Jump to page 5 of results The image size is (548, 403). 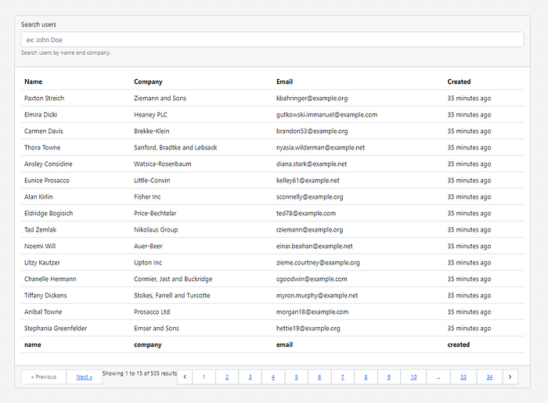coord(296,377)
